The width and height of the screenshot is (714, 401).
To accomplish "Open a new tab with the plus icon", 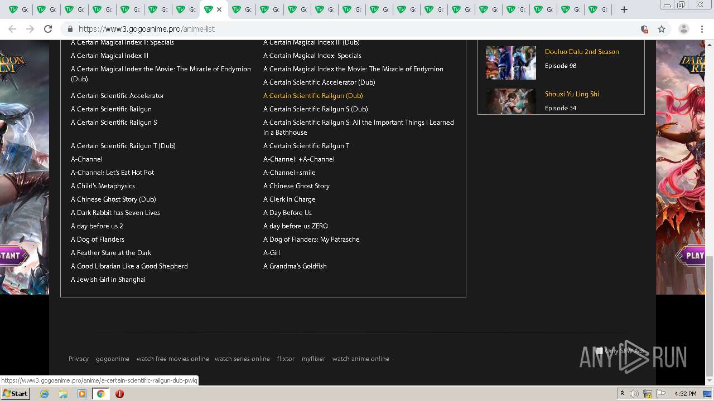I will point(624,9).
